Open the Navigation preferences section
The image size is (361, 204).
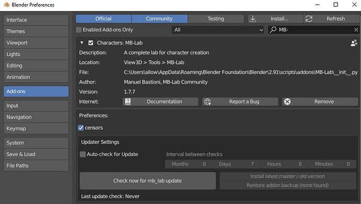(36, 117)
